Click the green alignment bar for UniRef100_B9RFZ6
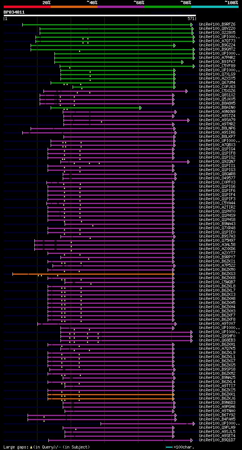This screenshot has width=242, height=450. 107,25
